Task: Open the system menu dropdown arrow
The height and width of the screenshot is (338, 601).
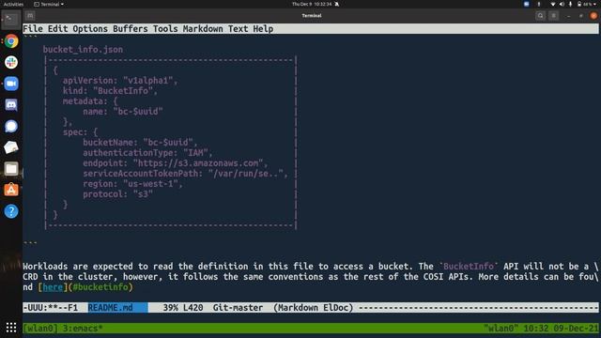Action: tap(595, 4)
